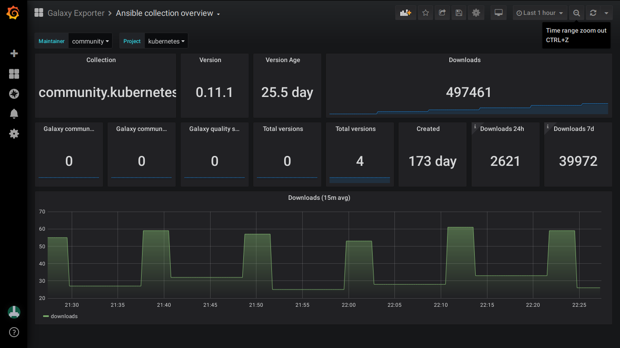Open the Last 1 hour time picker

pos(540,13)
